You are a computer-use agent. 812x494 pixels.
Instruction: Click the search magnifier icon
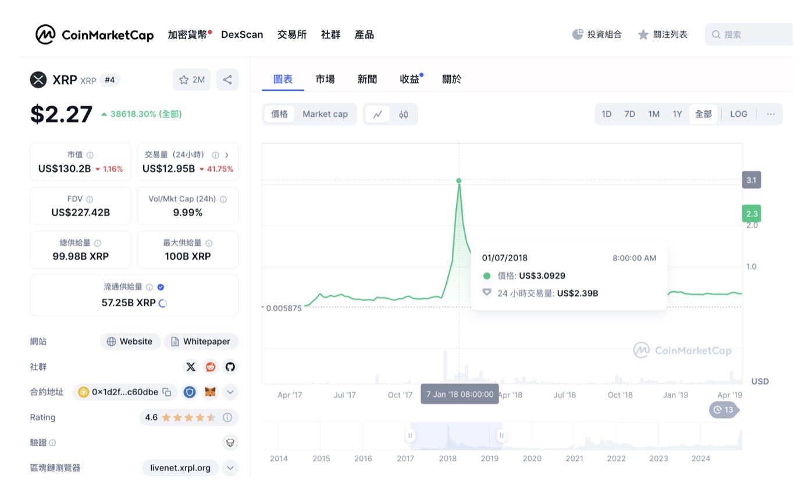[x=717, y=35]
